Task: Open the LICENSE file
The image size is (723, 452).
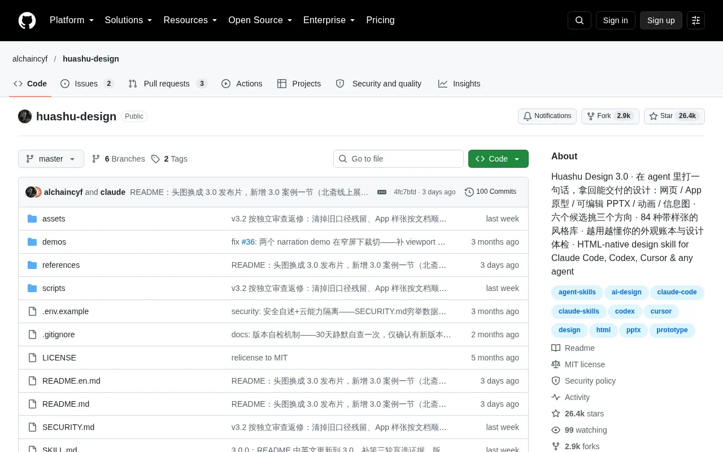Action: [59, 358]
